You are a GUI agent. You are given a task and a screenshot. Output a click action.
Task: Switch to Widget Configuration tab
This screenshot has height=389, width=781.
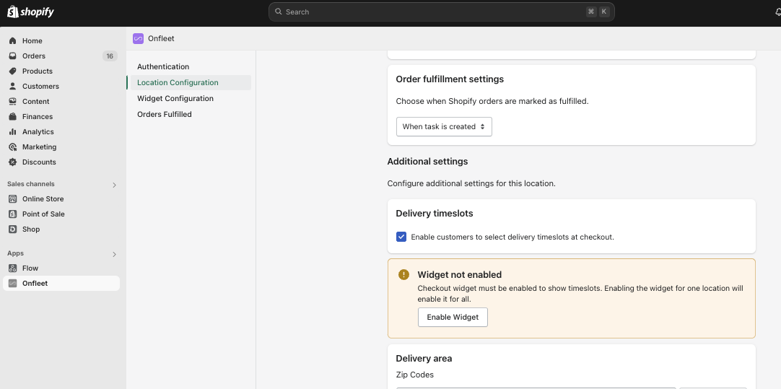point(175,99)
